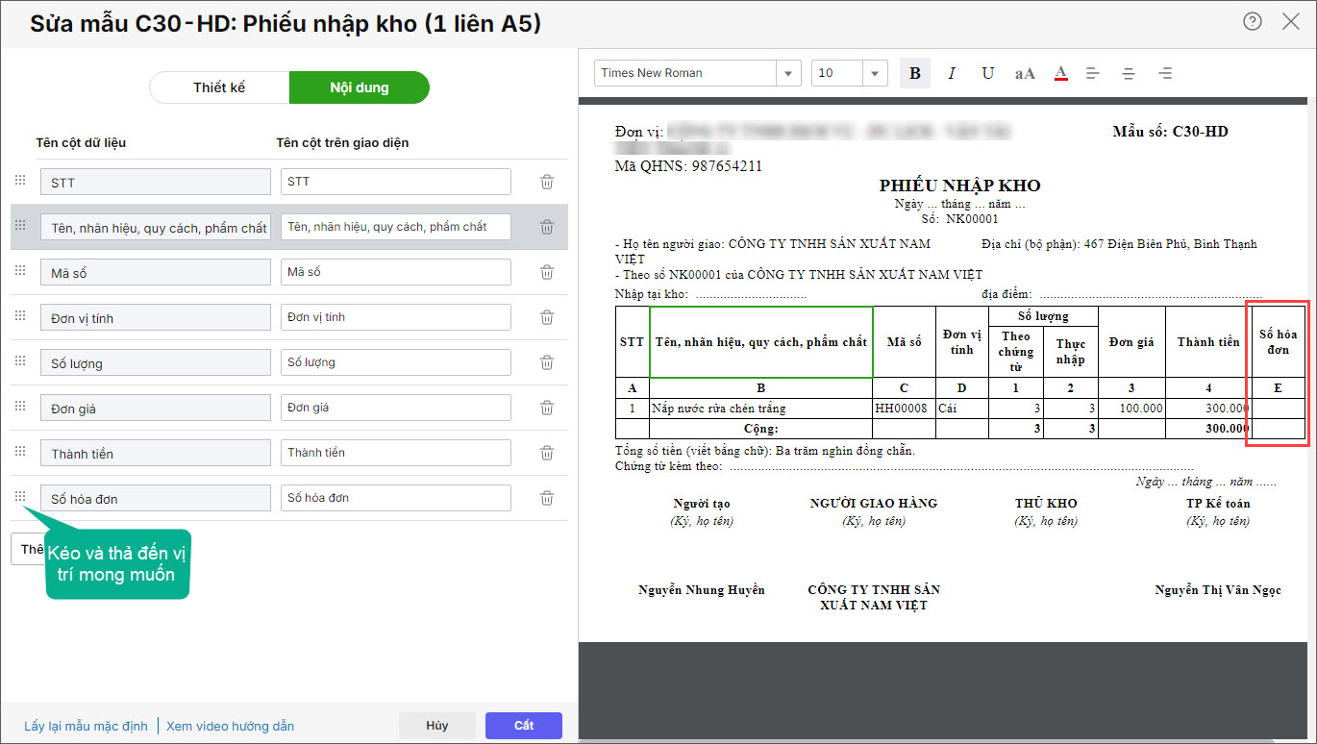Delete the Mã số column row

coord(547,272)
